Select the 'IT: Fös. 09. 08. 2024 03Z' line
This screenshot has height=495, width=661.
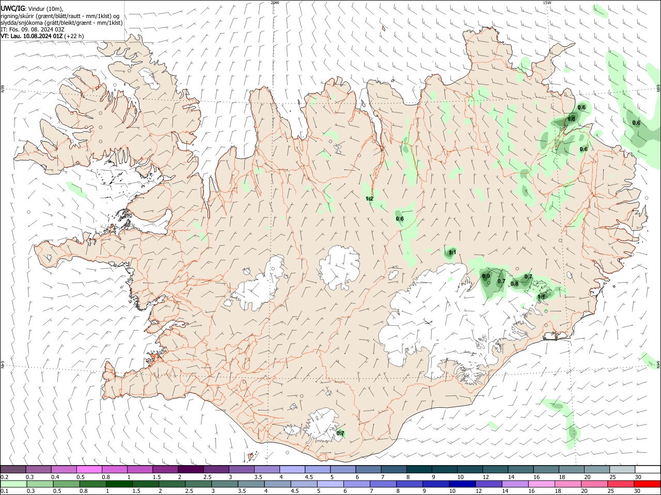(x=32, y=29)
